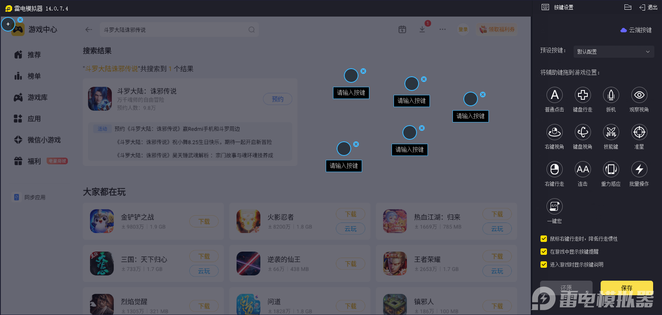Open the downloads icon with red badge
Screen dimensions: 662x315
pos(422,29)
